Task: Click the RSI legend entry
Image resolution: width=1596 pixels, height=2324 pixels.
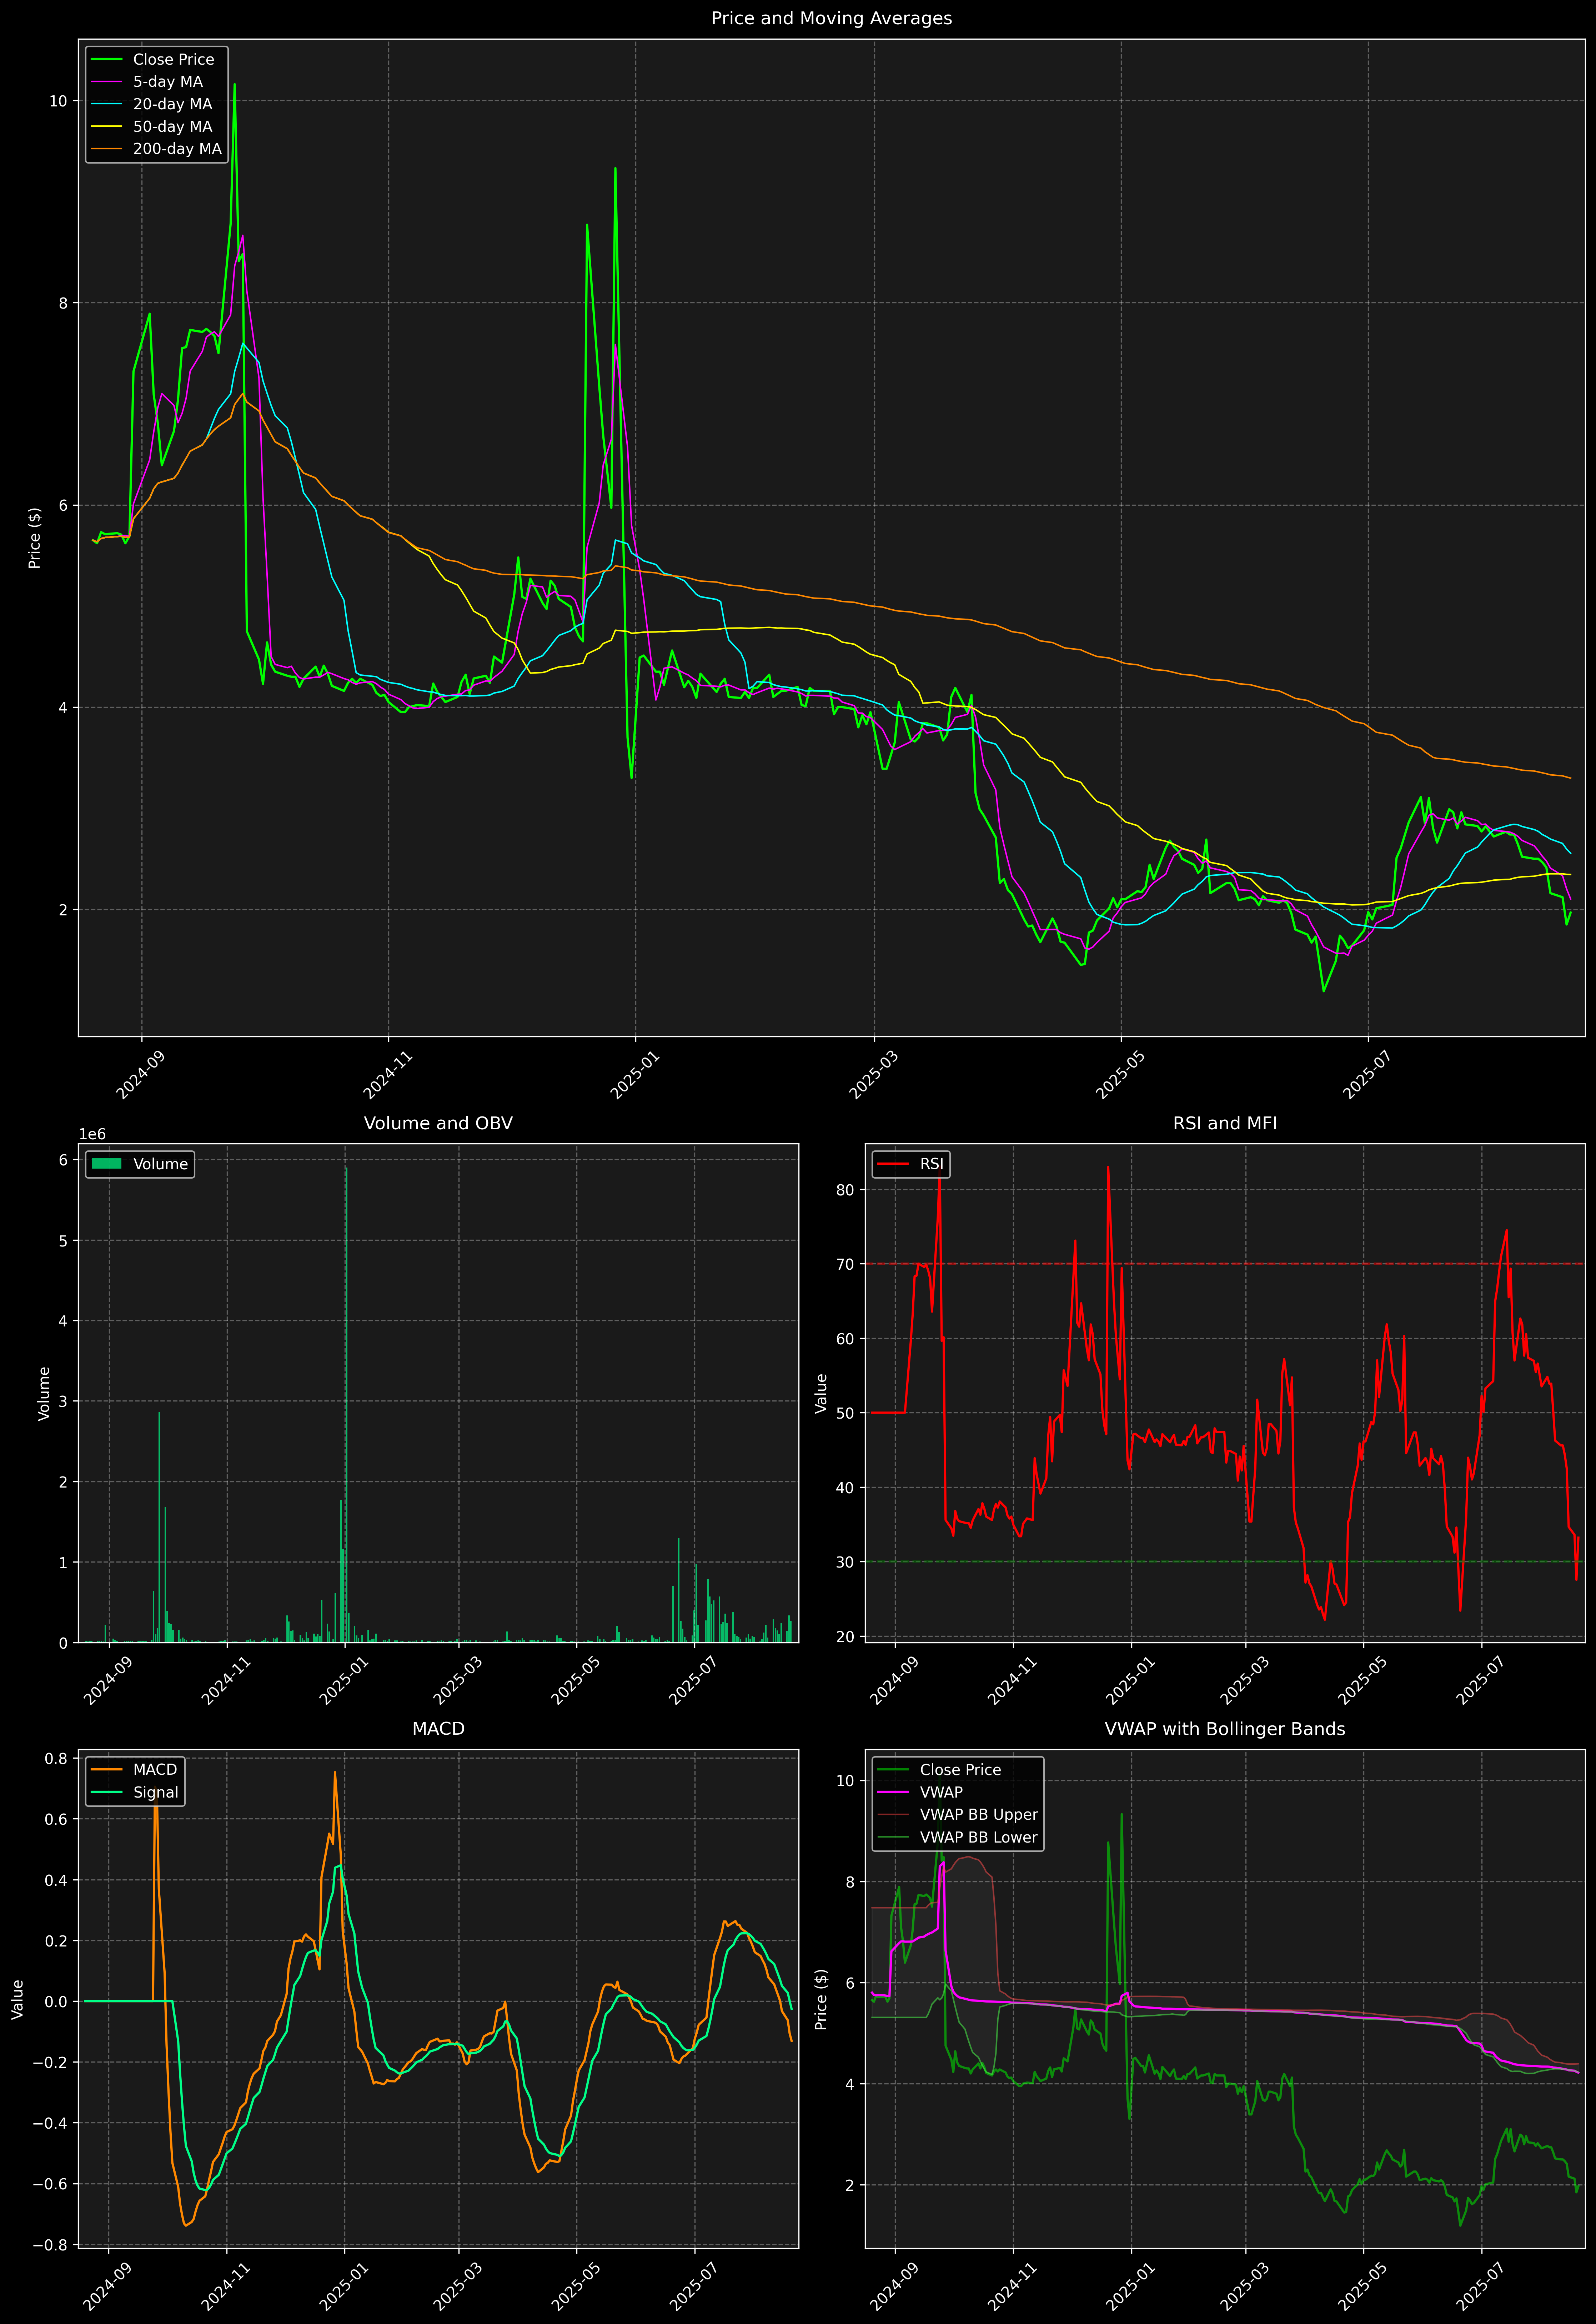Action: (931, 1164)
